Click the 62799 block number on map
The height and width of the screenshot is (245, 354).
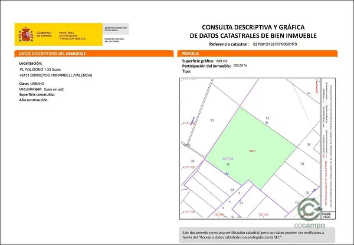click(x=228, y=158)
